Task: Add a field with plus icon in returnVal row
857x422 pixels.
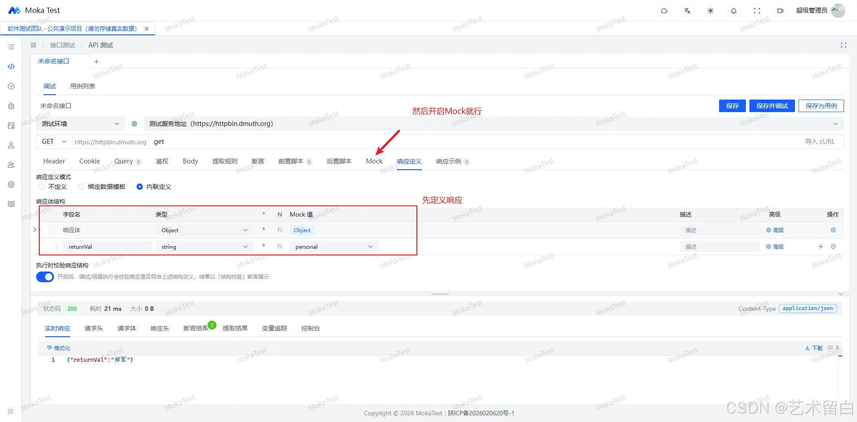Action: click(x=820, y=247)
